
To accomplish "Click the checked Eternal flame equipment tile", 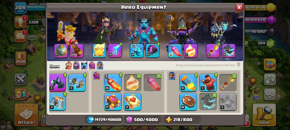I will click(x=133, y=83).
